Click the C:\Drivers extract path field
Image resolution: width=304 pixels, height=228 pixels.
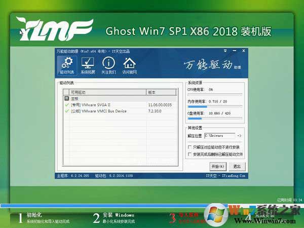pyautogui.click(x=220, y=136)
